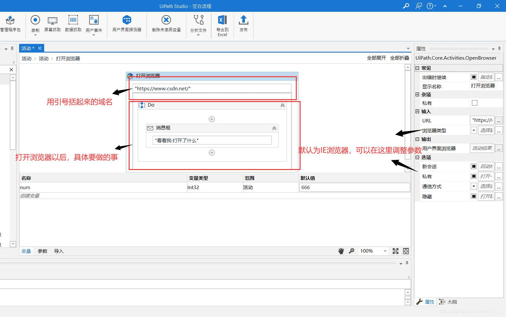Toggle the Private checkbox under 选项
This screenshot has height=317, width=506.
pyautogui.click(x=474, y=176)
